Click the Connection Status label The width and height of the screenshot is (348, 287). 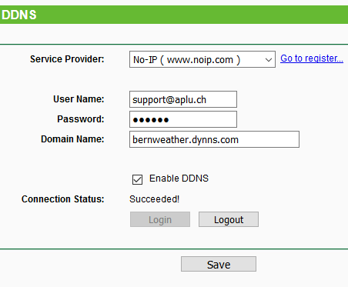[x=62, y=199]
